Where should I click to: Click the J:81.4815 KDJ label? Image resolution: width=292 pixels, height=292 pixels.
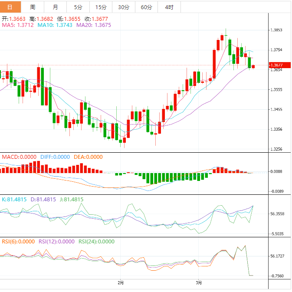(x=72, y=200)
